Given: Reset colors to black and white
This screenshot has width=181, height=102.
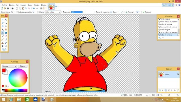Looking at the screenshot, I should click(x=3, y=73).
